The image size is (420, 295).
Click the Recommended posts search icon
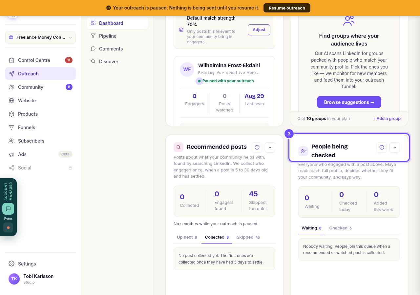point(178,147)
